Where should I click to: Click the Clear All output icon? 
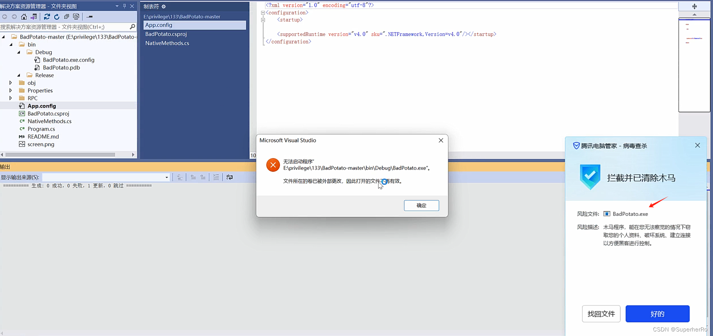[216, 177]
